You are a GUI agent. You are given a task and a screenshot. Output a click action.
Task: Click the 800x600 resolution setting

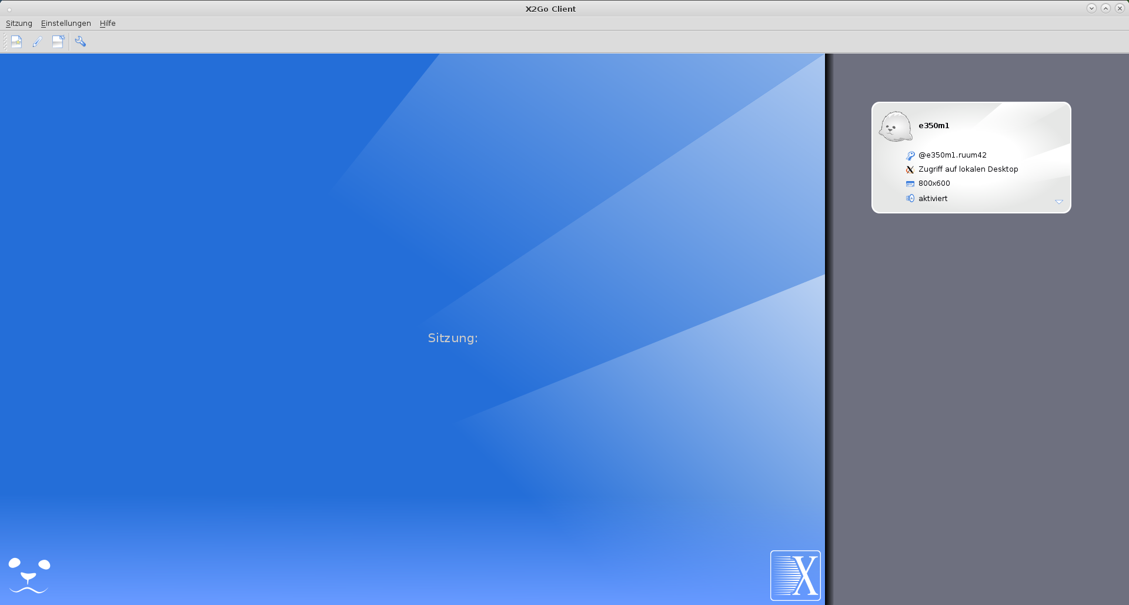click(x=934, y=183)
